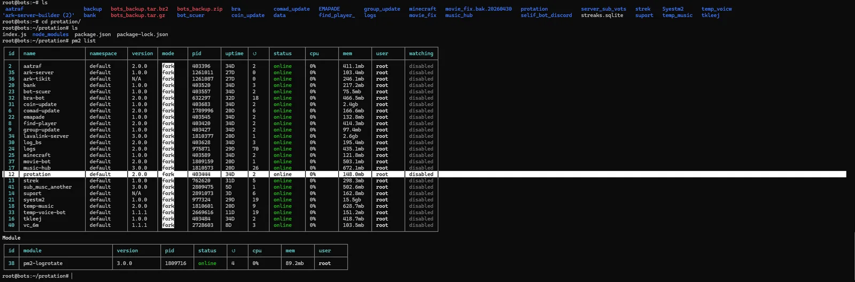The width and height of the screenshot is (855, 282).
Task: Click uptime '3D' of suport process
Action: point(228,193)
